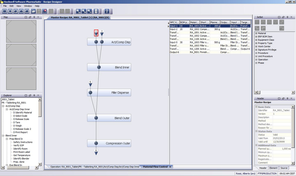The width and height of the screenshot is (296, 176).
Task: Open the File menu
Action: (5, 6)
